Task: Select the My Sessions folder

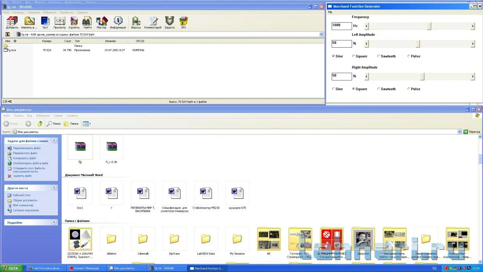Action: [237, 241]
